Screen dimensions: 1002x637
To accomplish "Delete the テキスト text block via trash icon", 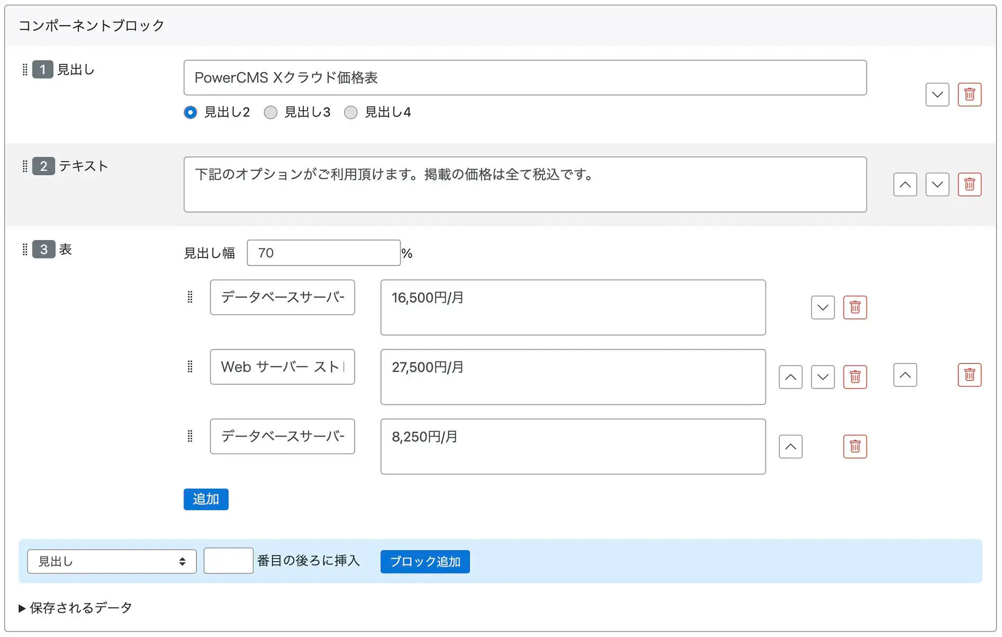I will (x=969, y=184).
